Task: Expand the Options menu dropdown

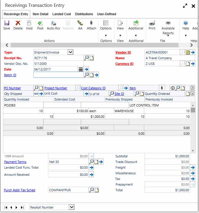Action: pos(106,36)
